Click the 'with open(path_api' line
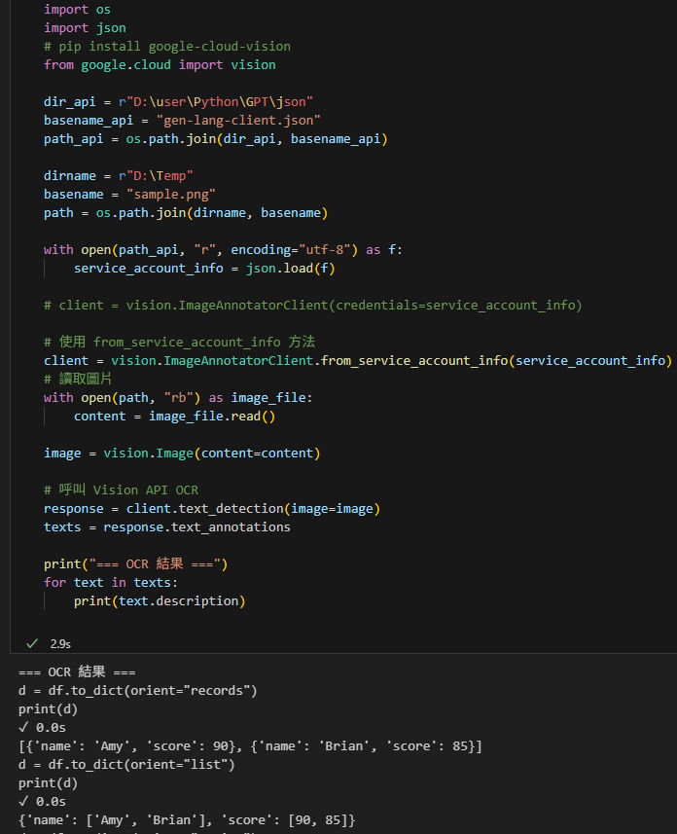Viewport: 677px width, 834px height. [223, 249]
